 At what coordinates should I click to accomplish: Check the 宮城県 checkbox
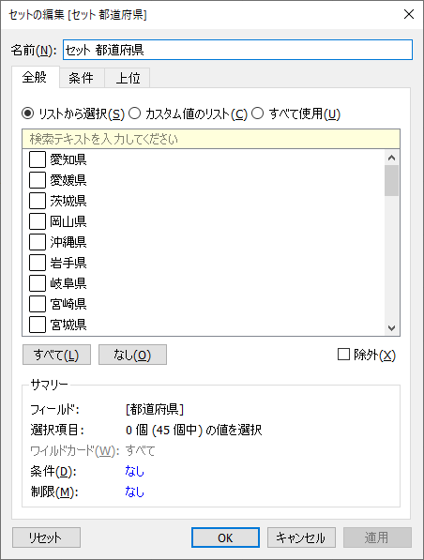tap(38, 325)
